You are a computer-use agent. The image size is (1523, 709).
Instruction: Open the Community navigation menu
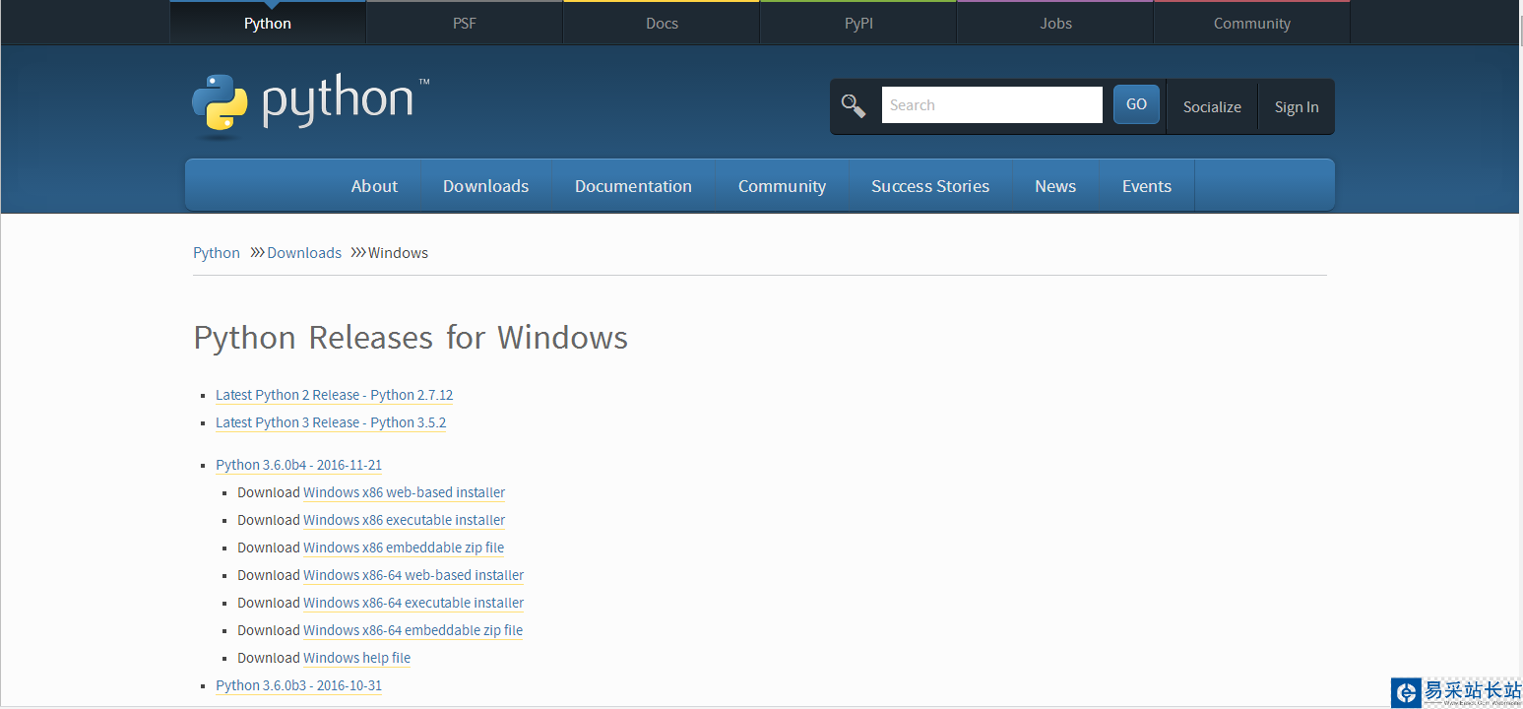(782, 186)
